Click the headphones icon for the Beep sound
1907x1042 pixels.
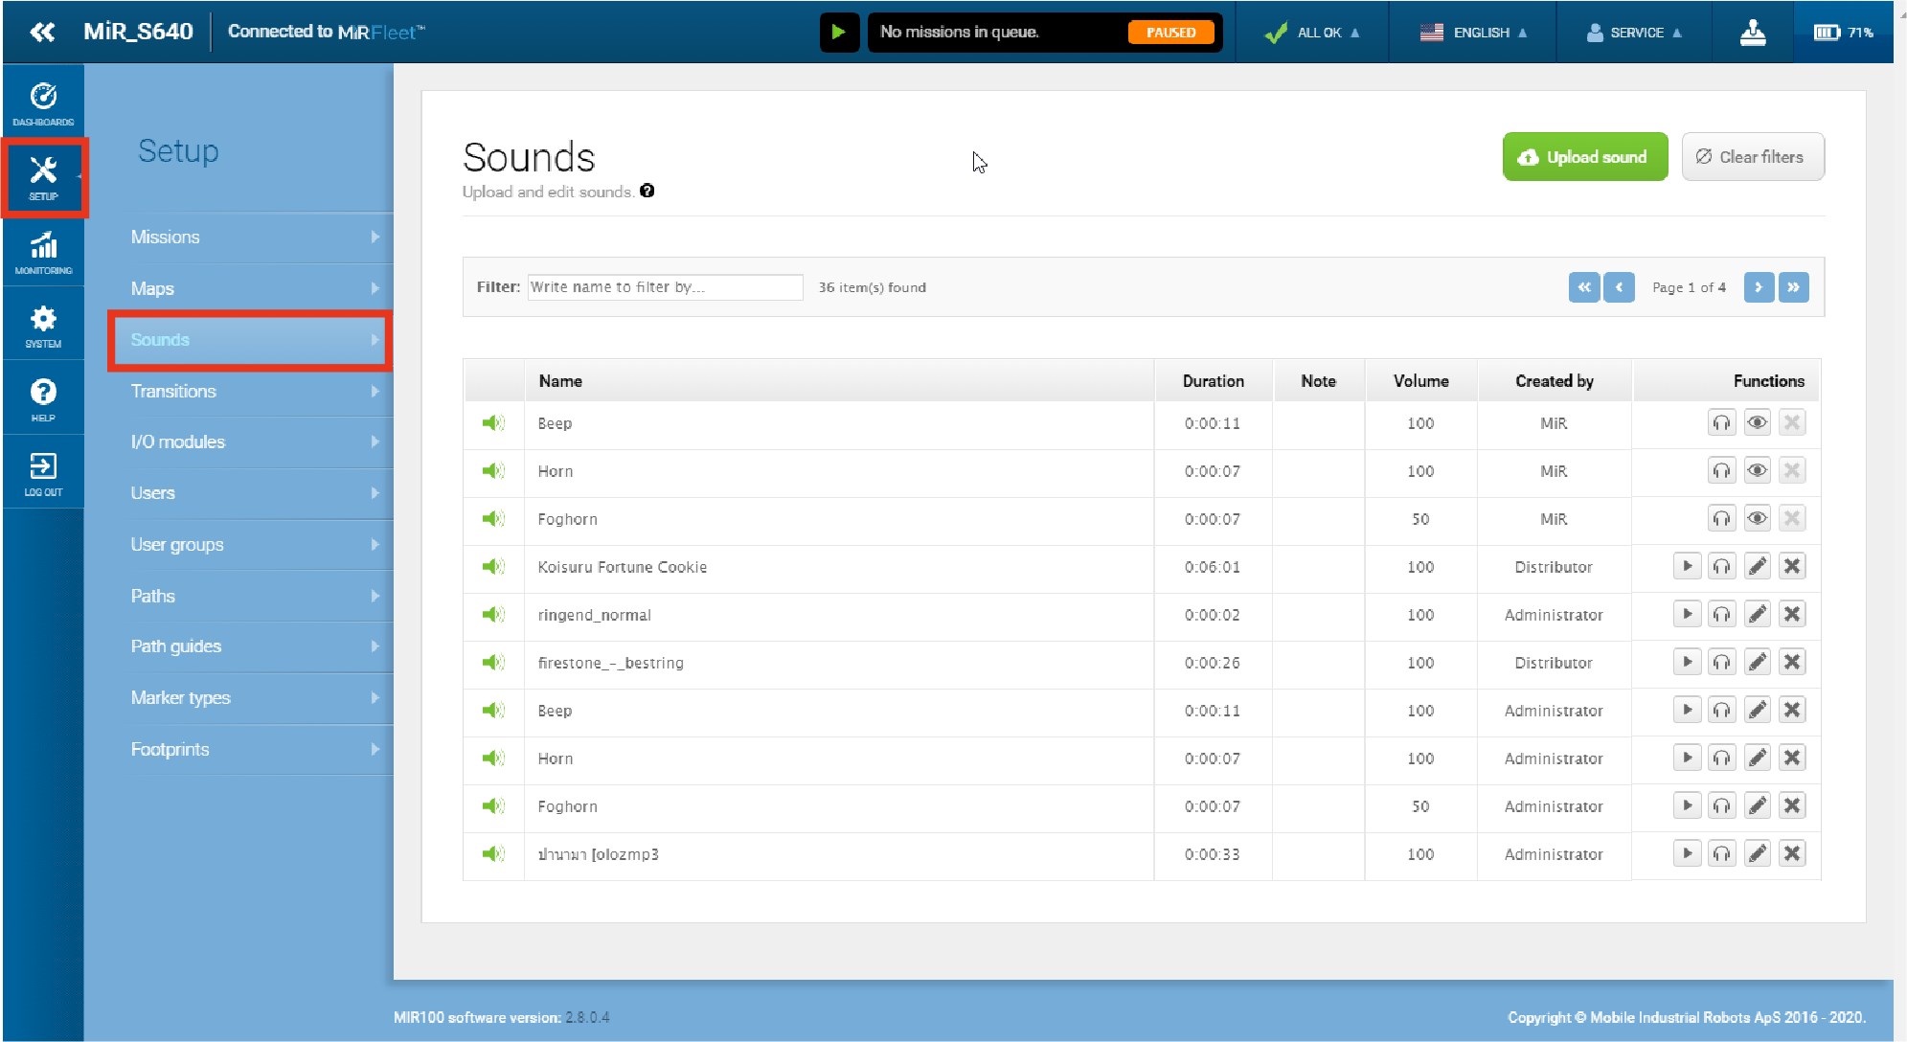(1720, 422)
